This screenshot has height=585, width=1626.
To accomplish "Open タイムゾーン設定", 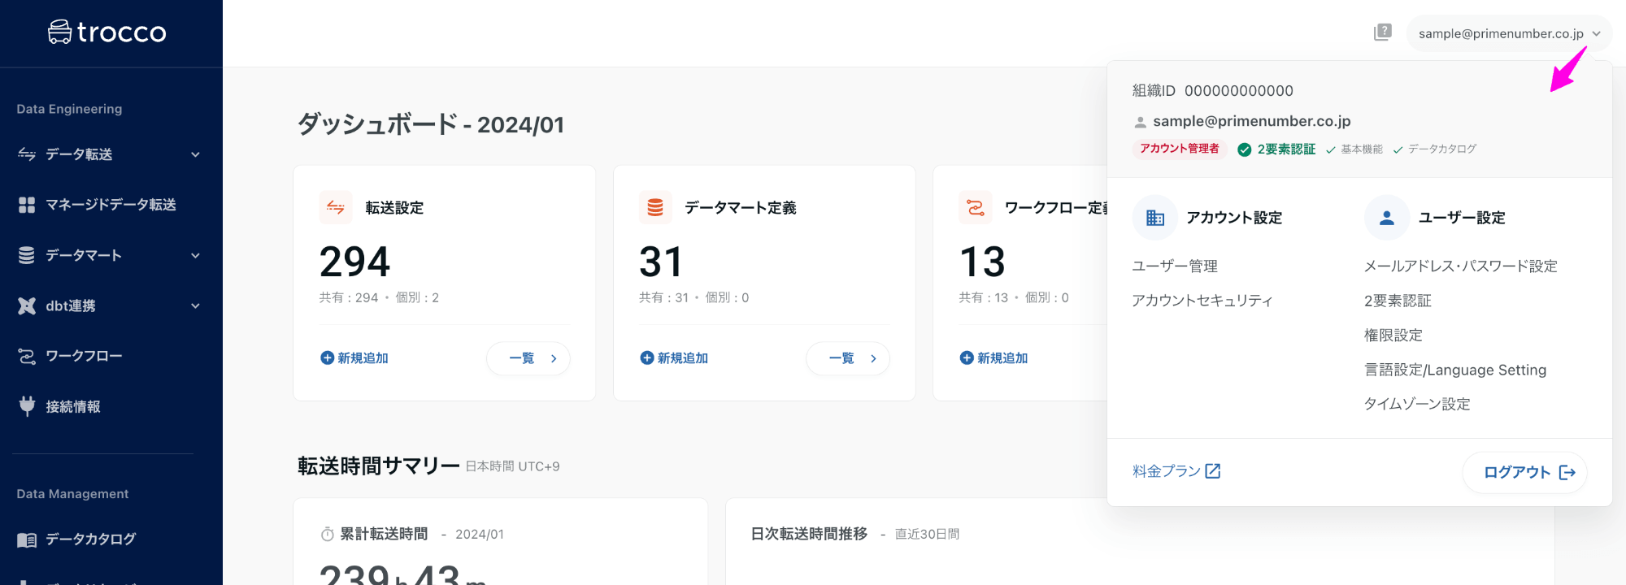I will [x=1417, y=405].
